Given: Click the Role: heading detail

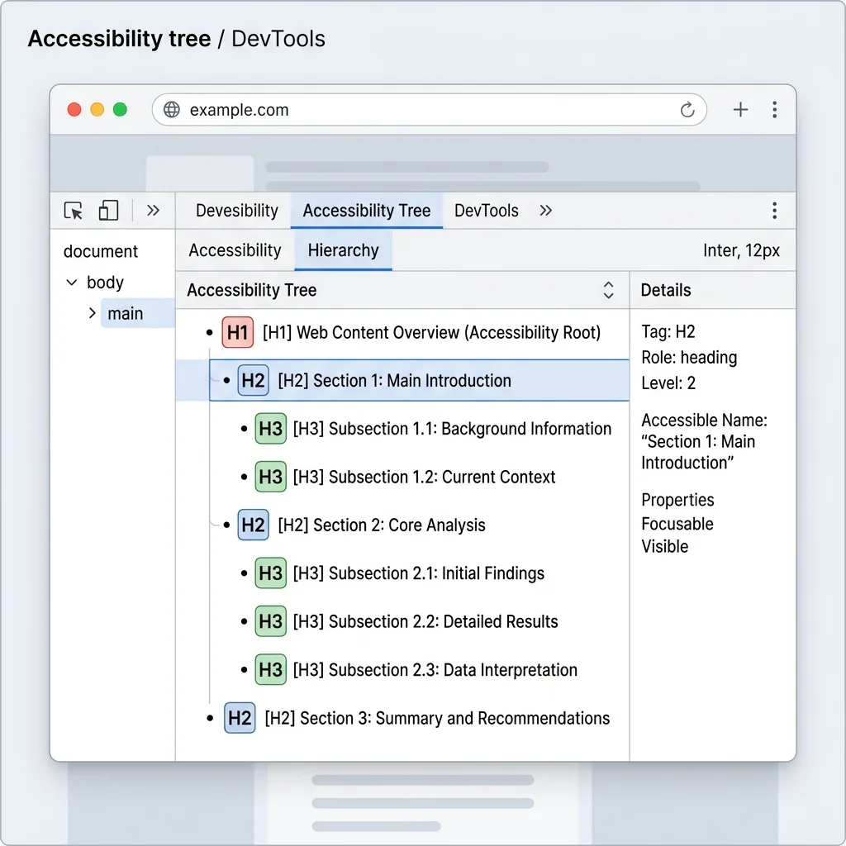Looking at the screenshot, I should point(689,358).
